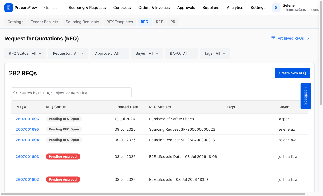Click the RFQ # column header
This screenshot has height=196, width=323.
click(x=21, y=107)
